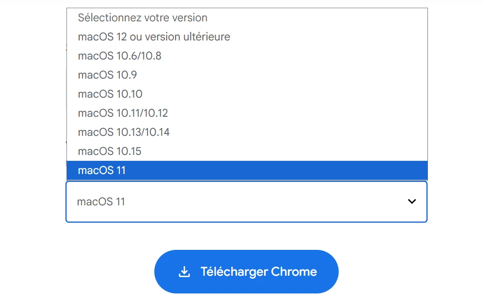Select the highlighted macOS 11 option
Image resolution: width=483 pixels, height=298 pixels.
(x=101, y=170)
